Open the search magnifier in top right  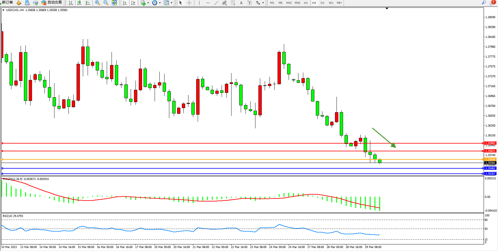(484, 3)
